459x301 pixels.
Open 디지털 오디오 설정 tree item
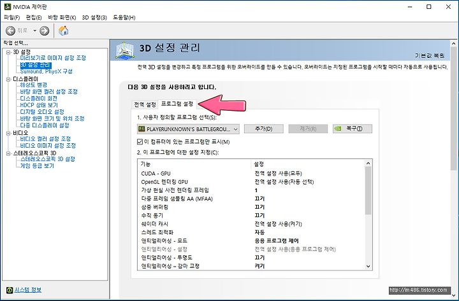pos(42,111)
